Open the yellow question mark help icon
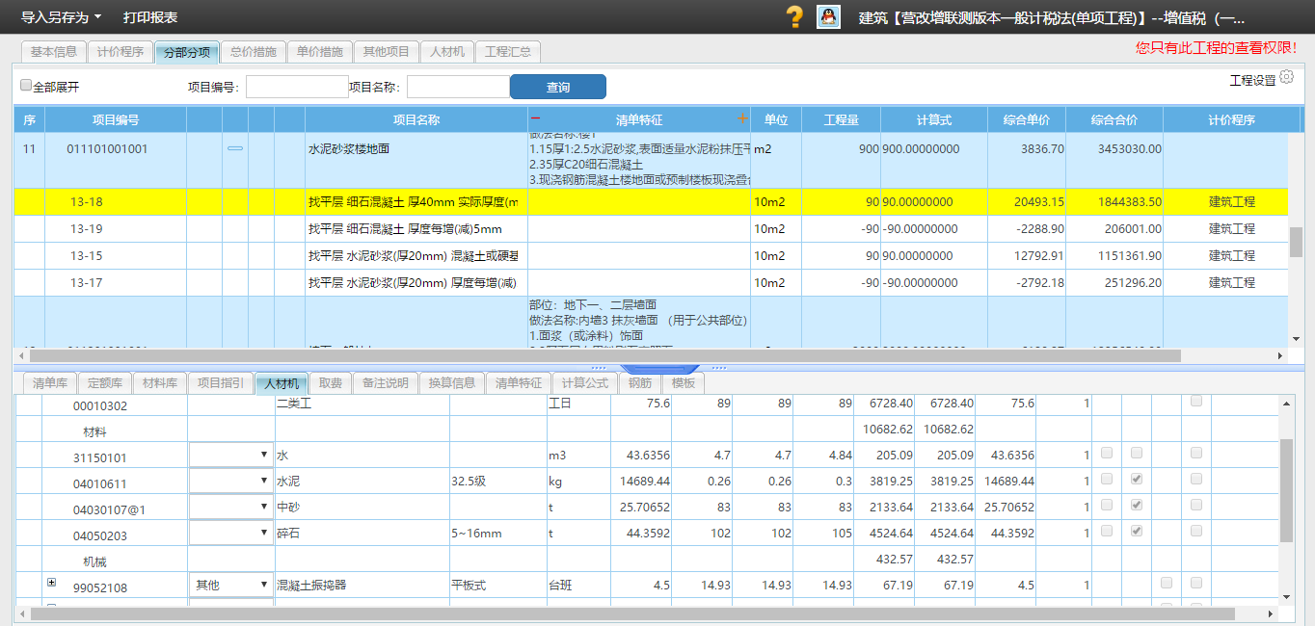1315x626 pixels. 794,16
